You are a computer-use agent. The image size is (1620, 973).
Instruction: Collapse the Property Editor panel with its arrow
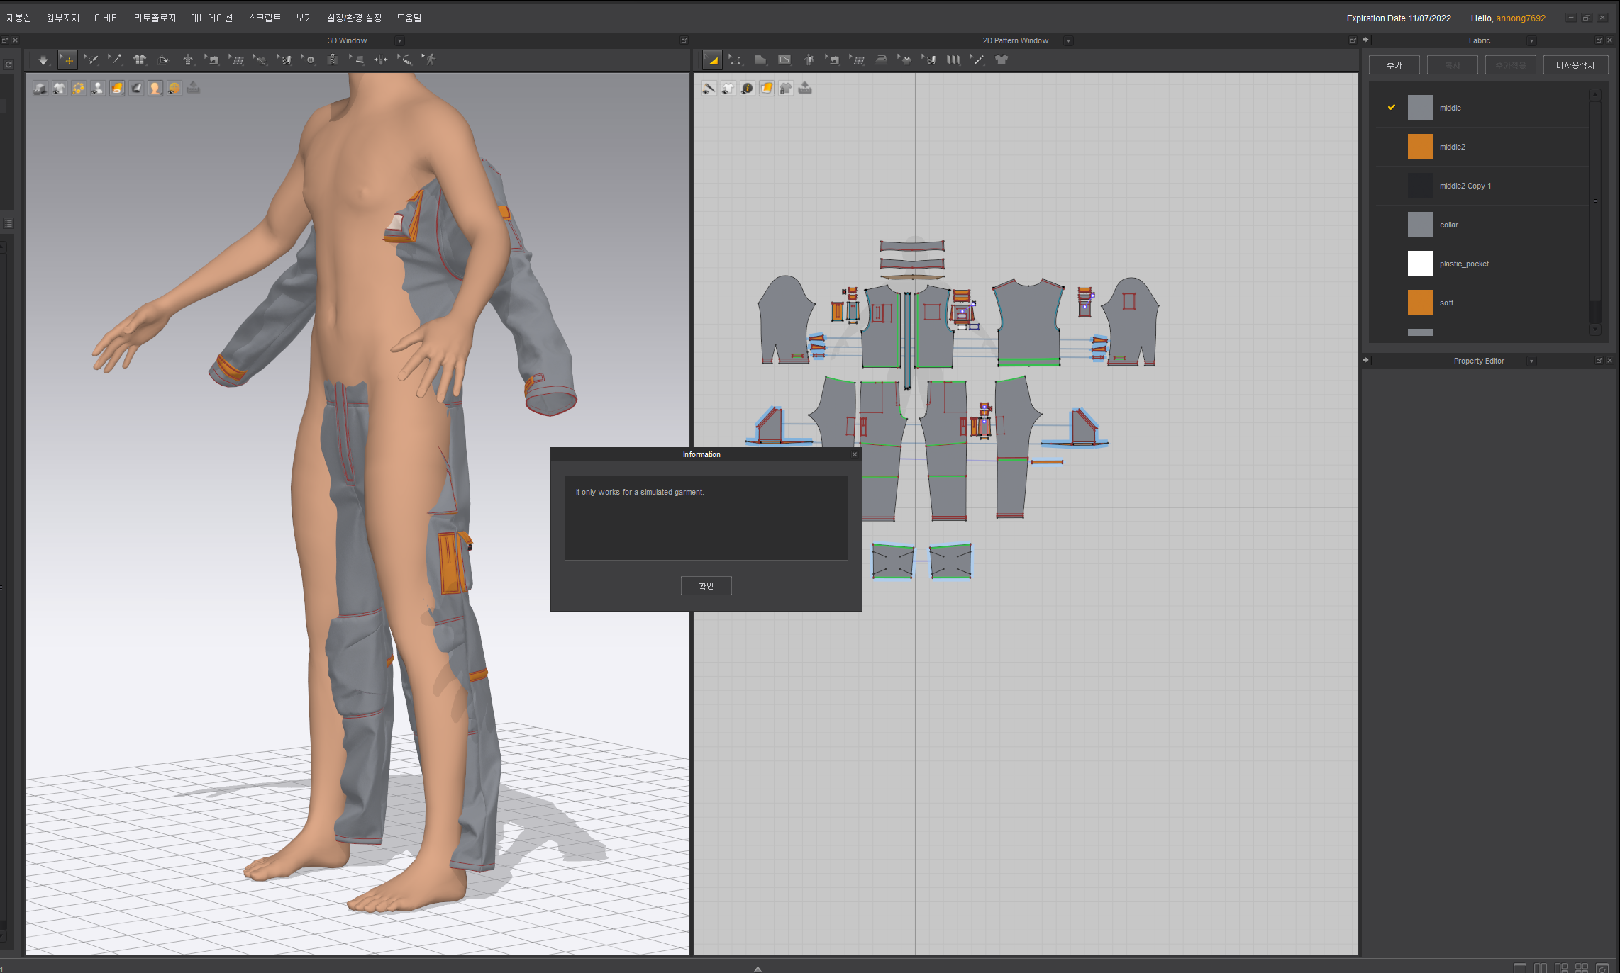coord(1365,360)
